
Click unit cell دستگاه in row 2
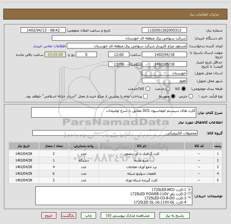83,161
